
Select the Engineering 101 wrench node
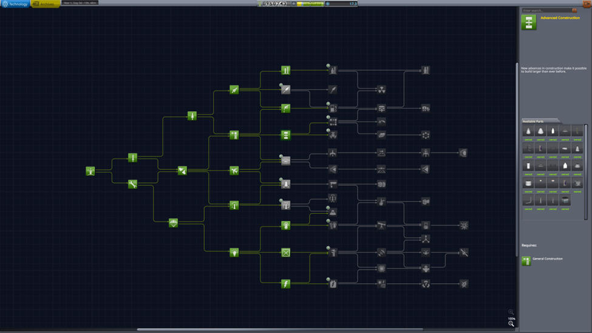pos(132,184)
